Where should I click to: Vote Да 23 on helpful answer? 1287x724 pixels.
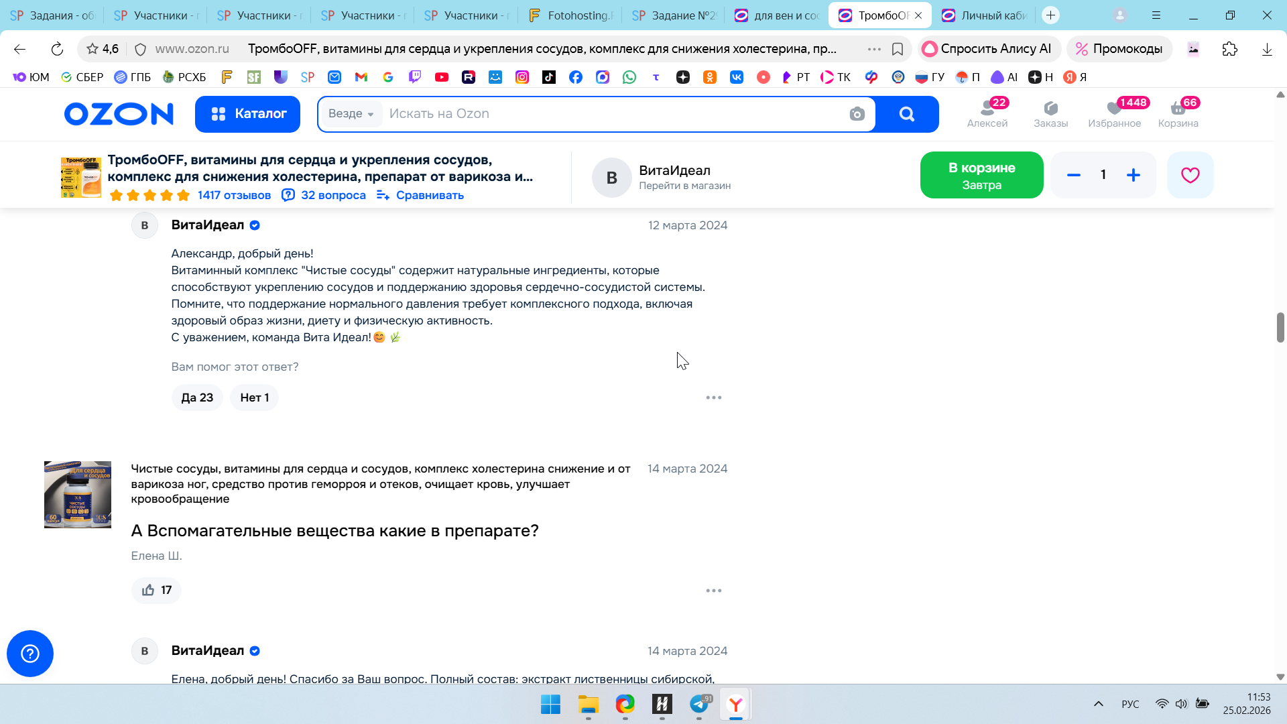coord(197,398)
